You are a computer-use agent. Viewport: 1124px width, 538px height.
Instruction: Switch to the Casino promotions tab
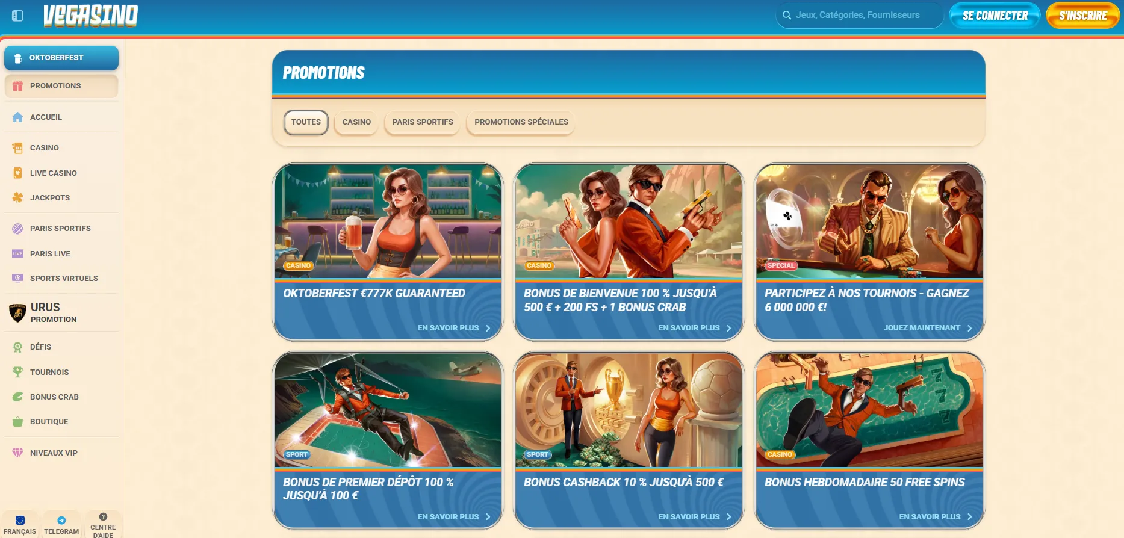[356, 122]
